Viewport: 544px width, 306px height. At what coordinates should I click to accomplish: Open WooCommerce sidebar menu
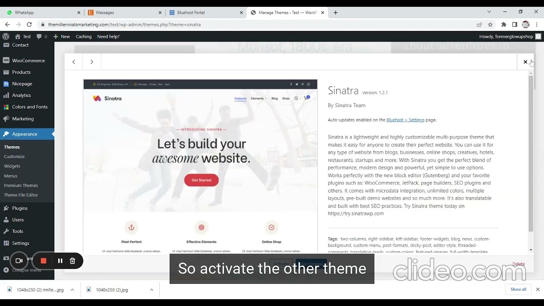[27, 61]
